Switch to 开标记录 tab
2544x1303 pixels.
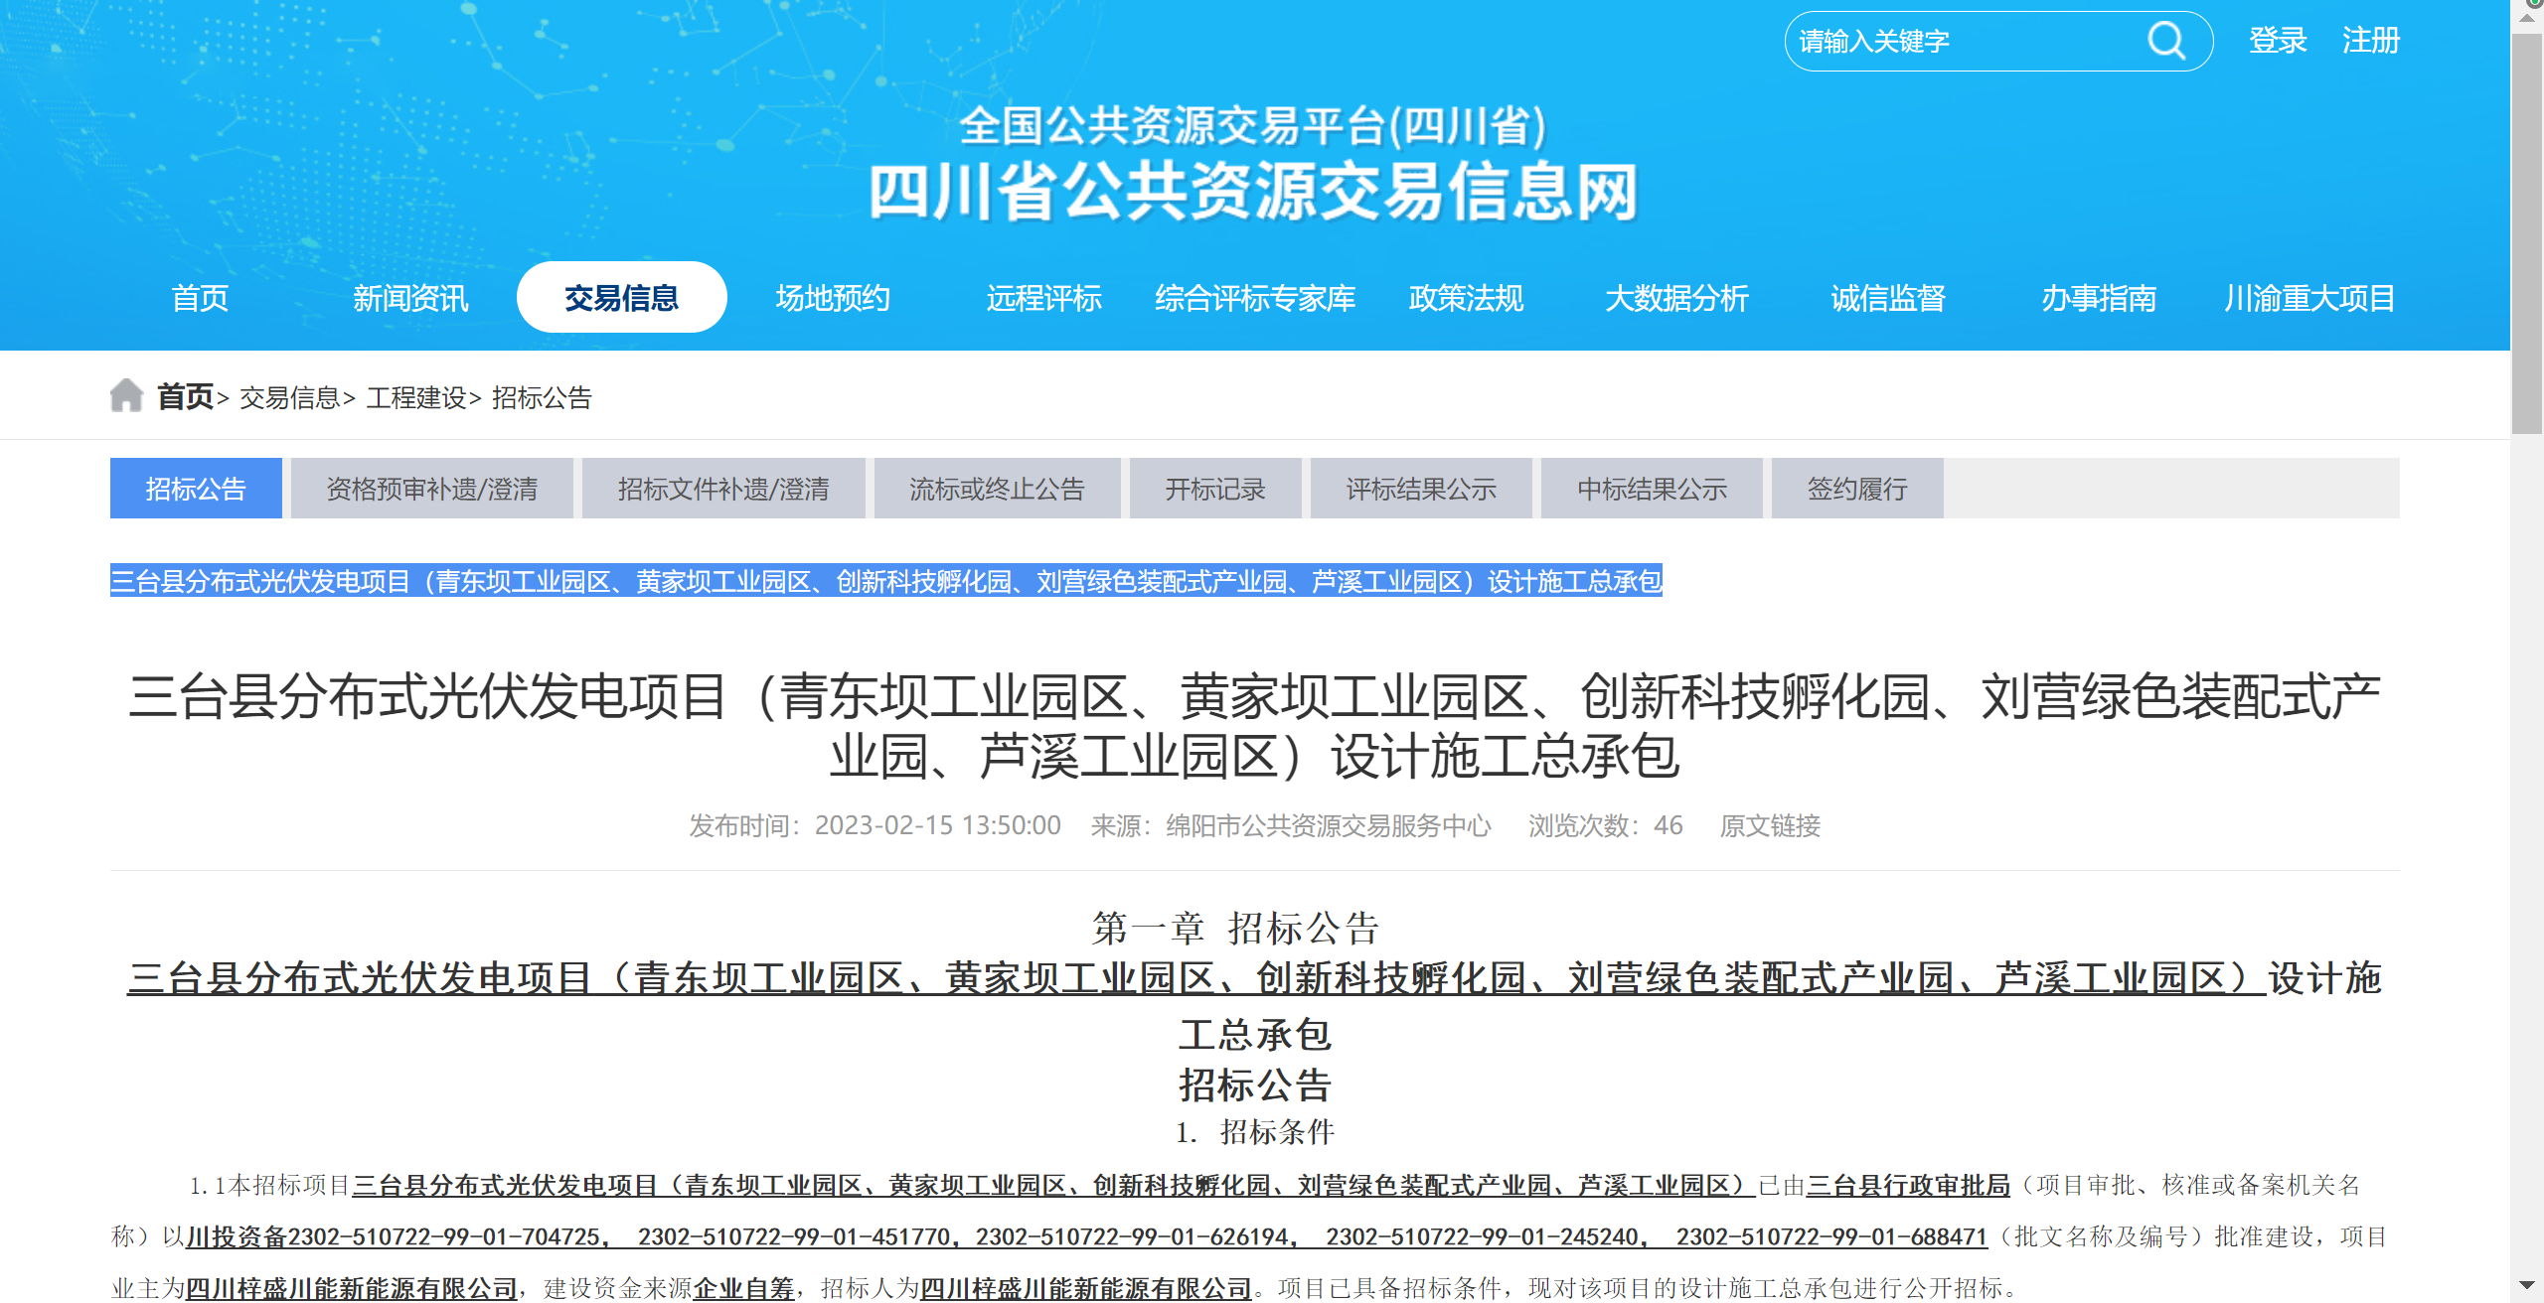tap(1215, 489)
